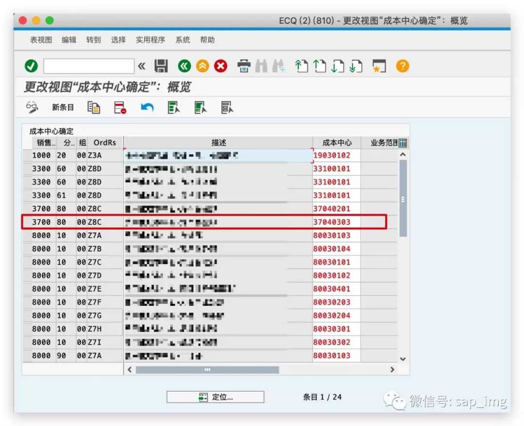This screenshot has width=524, height=426.
Task: Collapse command field with double-chevron
Action: pos(142,66)
